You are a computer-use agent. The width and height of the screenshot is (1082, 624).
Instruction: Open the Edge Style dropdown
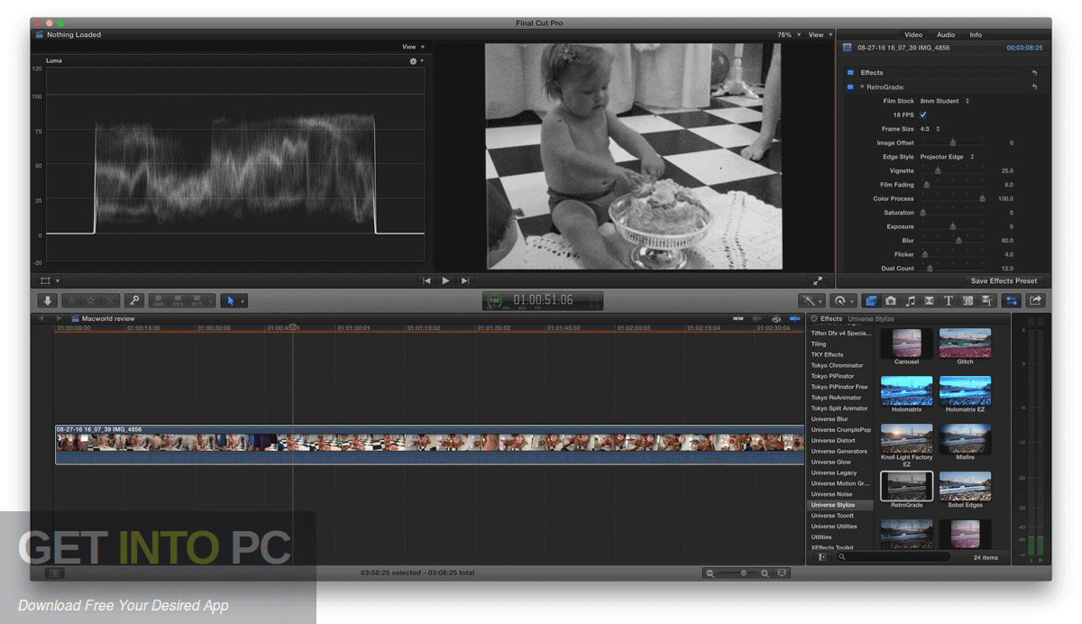pyautogui.click(x=946, y=157)
